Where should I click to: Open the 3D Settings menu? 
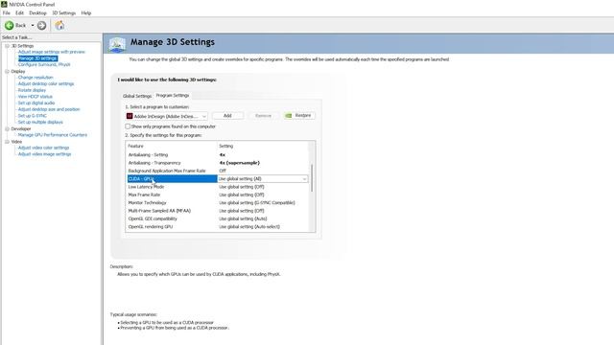64,12
